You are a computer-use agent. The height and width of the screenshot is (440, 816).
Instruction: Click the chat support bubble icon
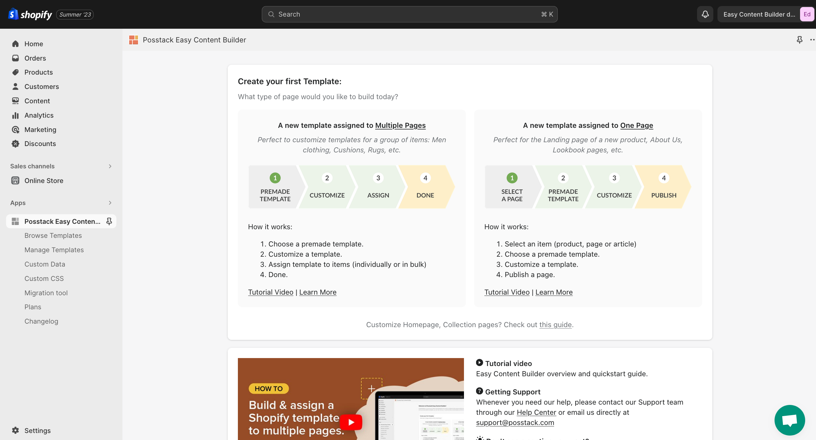pyautogui.click(x=790, y=421)
